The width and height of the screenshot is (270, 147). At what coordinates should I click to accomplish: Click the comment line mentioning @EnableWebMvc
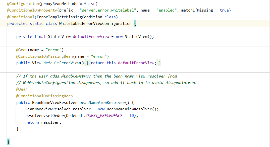(x=97, y=76)
